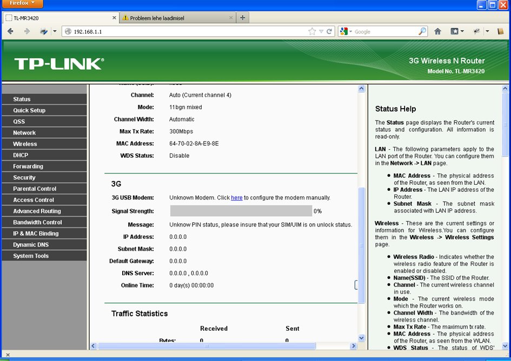
Task: Bookmark this page with the star icon
Action: 312,31
